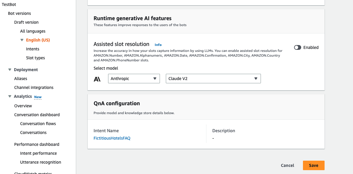353x174 pixels.
Task: Enable the Assisted slot resolution toggle
Action: [297, 47]
